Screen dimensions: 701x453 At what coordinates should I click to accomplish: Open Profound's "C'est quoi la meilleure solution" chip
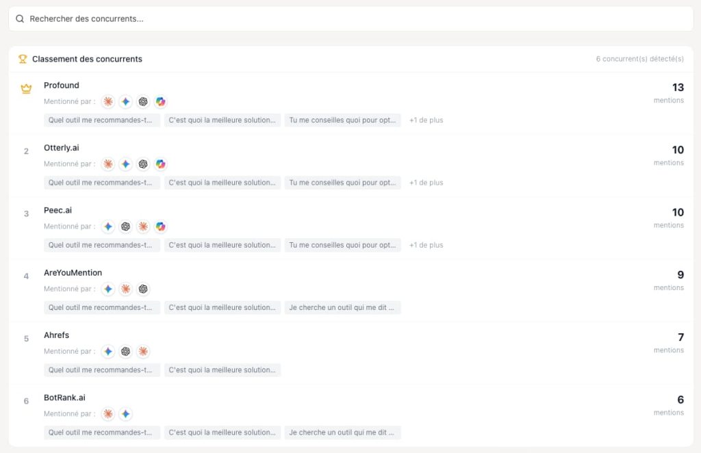point(222,120)
